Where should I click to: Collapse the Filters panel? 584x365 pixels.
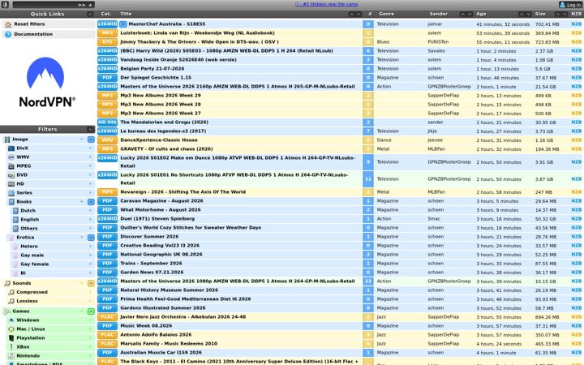[x=90, y=130]
